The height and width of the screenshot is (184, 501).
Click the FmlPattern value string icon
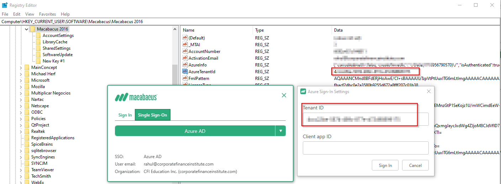point(185,78)
